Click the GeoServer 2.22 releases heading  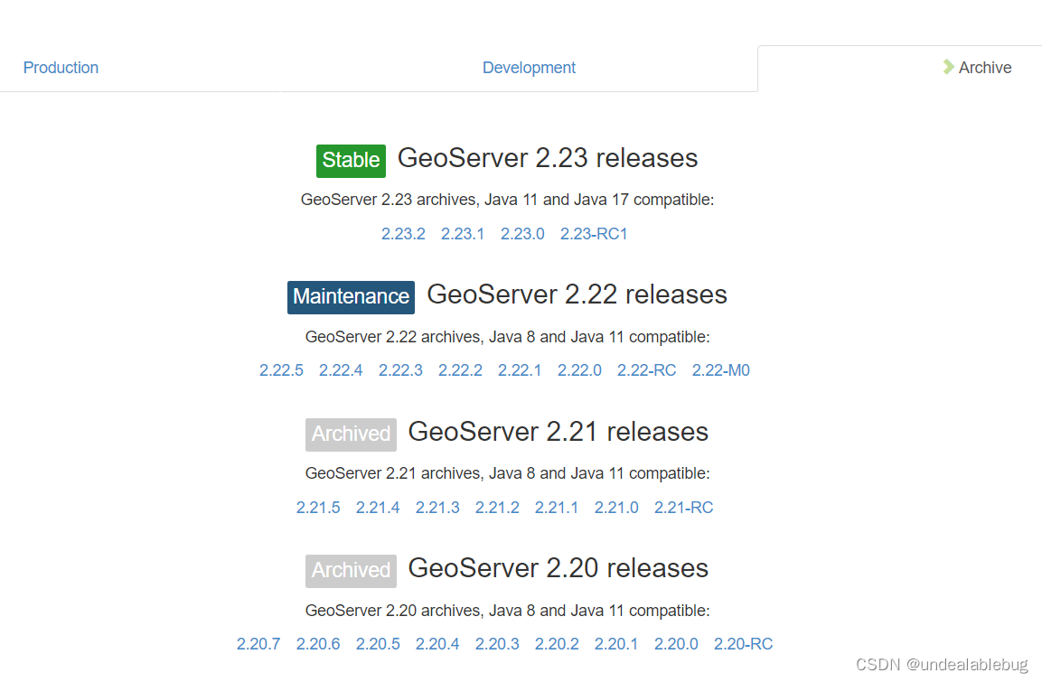click(577, 295)
